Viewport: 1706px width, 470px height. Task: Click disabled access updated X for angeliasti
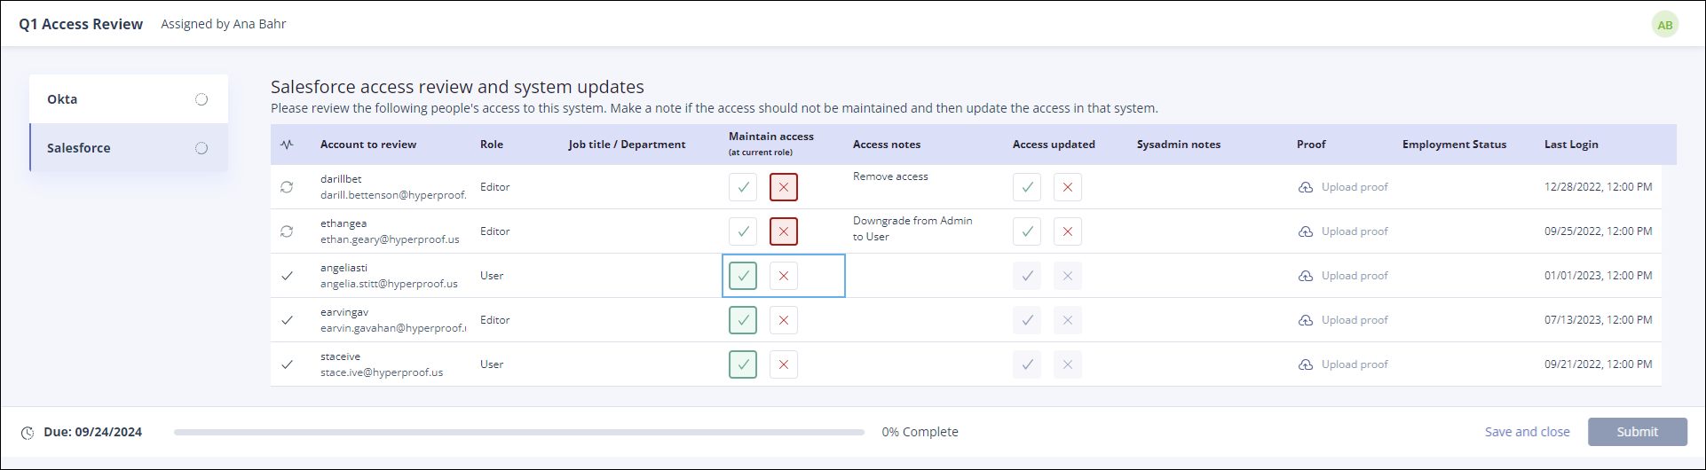pyautogui.click(x=1068, y=276)
